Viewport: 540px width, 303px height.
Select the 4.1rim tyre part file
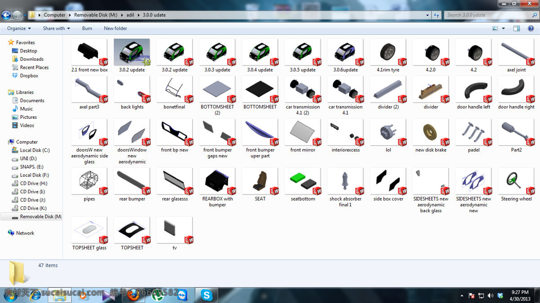tap(388, 56)
